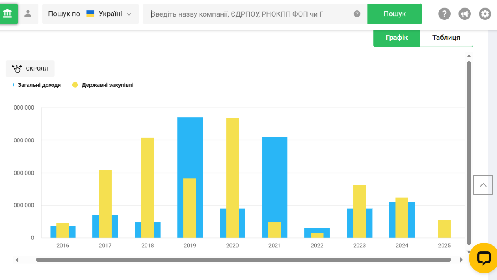Select the yellow 2024 procurement bar
This screenshot has height=280, width=497.
click(x=402, y=218)
